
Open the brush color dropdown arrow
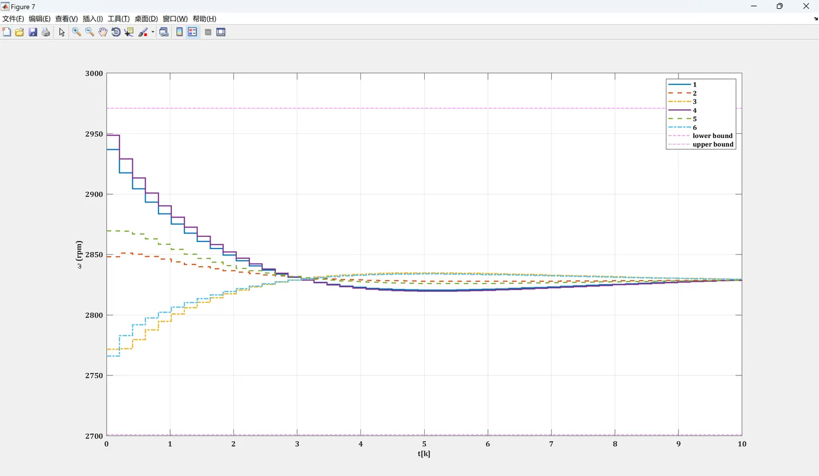(153, 32)
